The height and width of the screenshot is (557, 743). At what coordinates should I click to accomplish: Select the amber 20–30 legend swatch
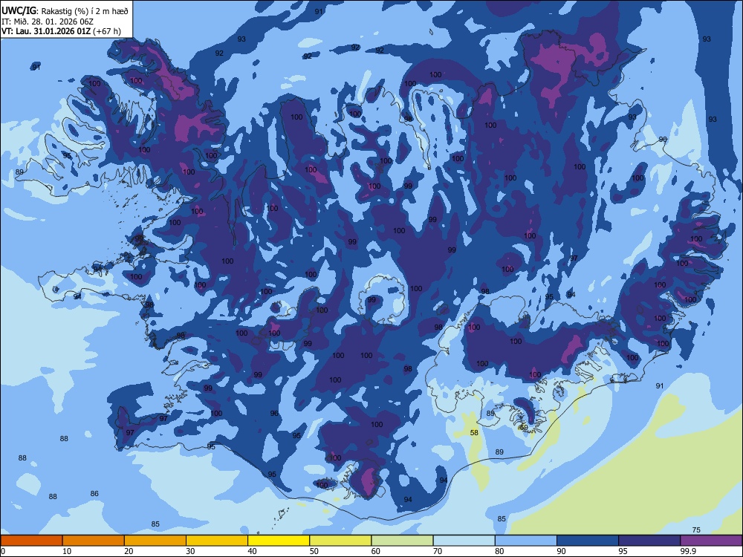(155, 541)
